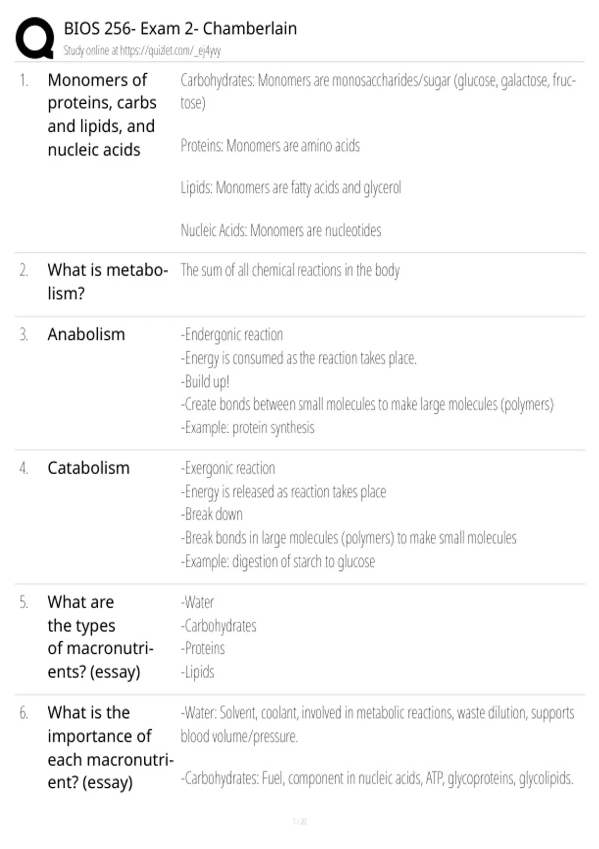Click 'Lipids: Monomers are fatty acids and glycerol'
599x849 pixels.
291,188
